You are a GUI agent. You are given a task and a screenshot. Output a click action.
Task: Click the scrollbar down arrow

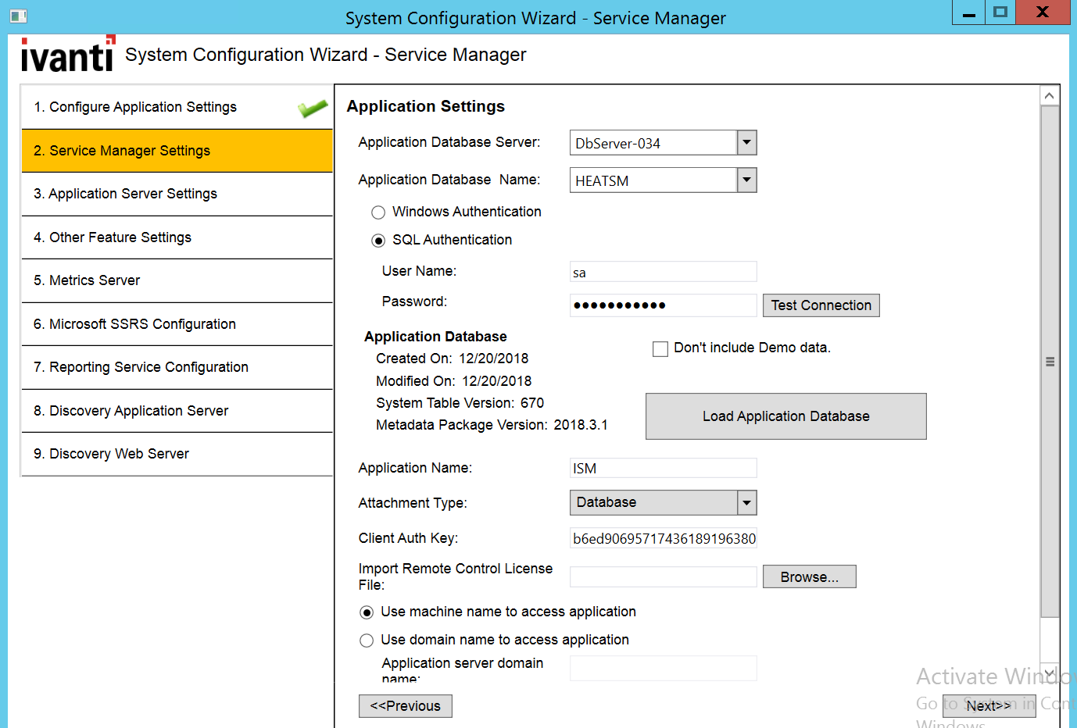click(1050, 672)
